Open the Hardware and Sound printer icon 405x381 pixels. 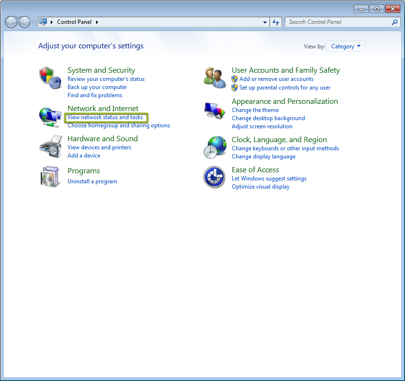click(x=51, y=146)
